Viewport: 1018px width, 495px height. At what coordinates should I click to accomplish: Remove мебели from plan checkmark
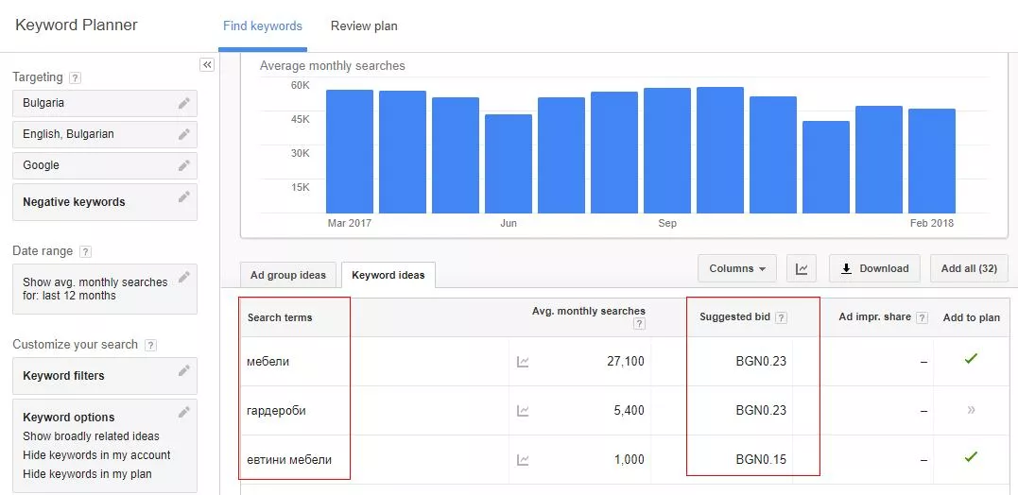[x=971, y=358]
